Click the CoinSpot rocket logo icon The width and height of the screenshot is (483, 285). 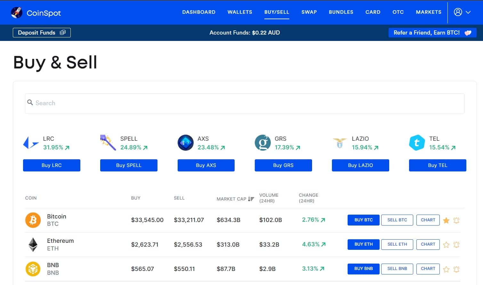click(x=17, y=12)
